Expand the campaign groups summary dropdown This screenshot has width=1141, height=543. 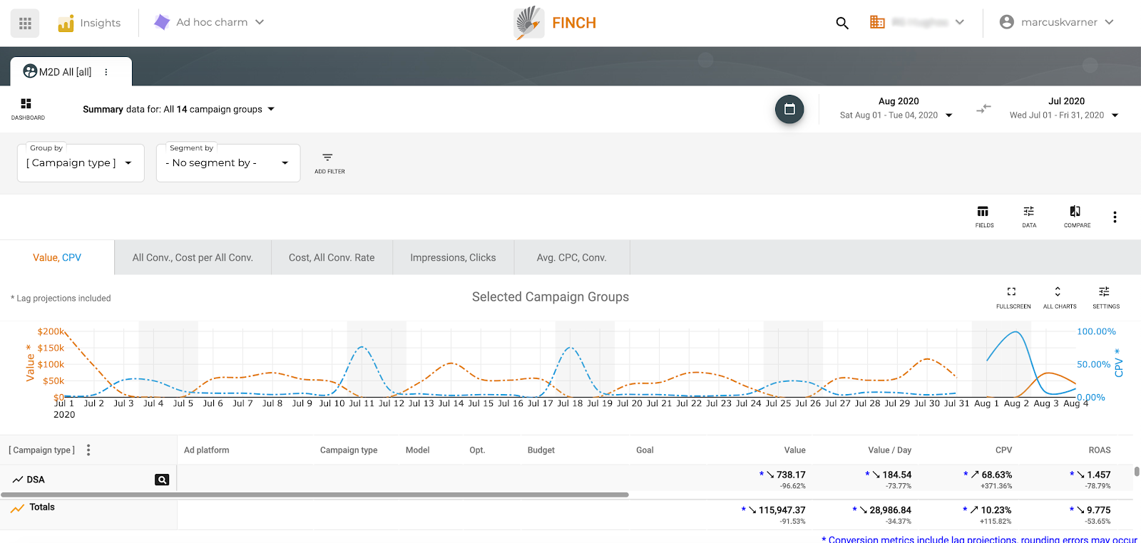[271, 109]
